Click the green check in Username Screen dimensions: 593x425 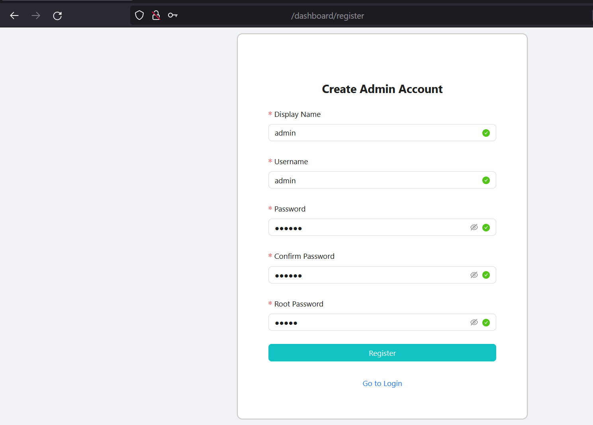[x=486, y=180]
